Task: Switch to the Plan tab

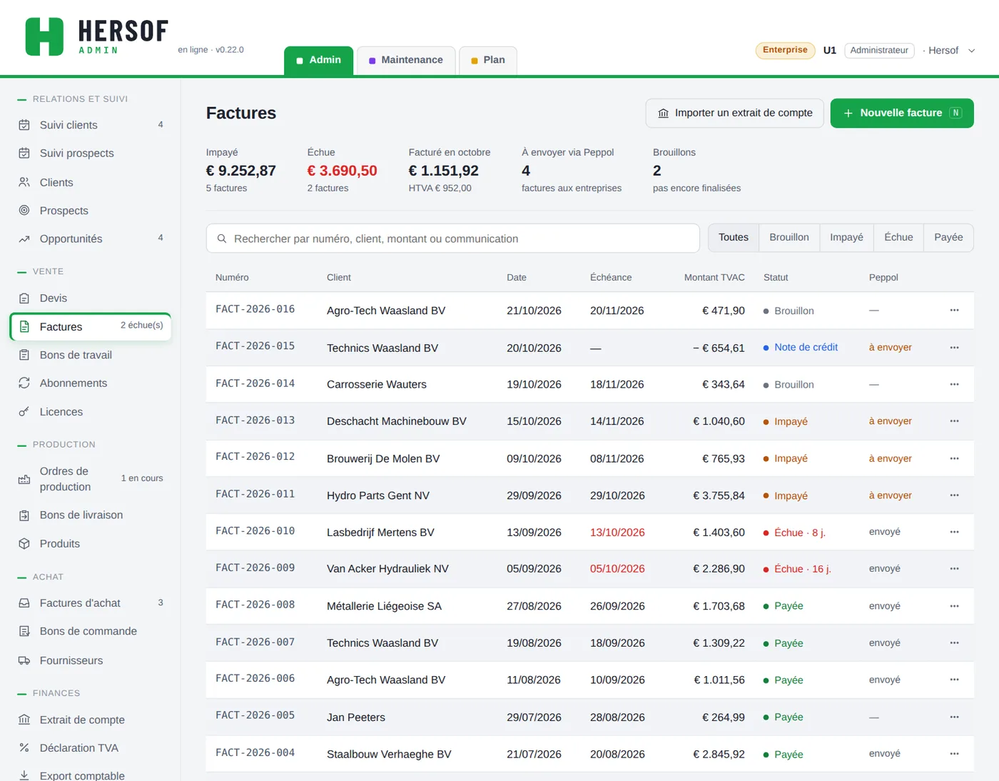Action: click(x=488, y=61)
